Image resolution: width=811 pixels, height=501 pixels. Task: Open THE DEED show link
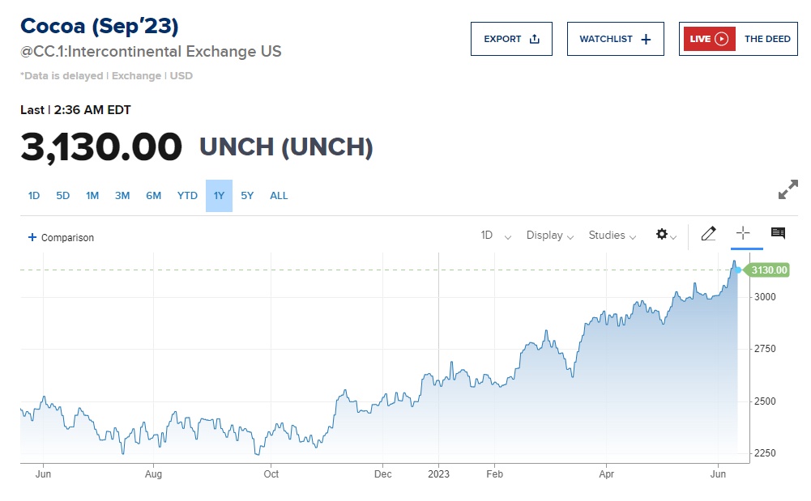[x=766, y=39]
